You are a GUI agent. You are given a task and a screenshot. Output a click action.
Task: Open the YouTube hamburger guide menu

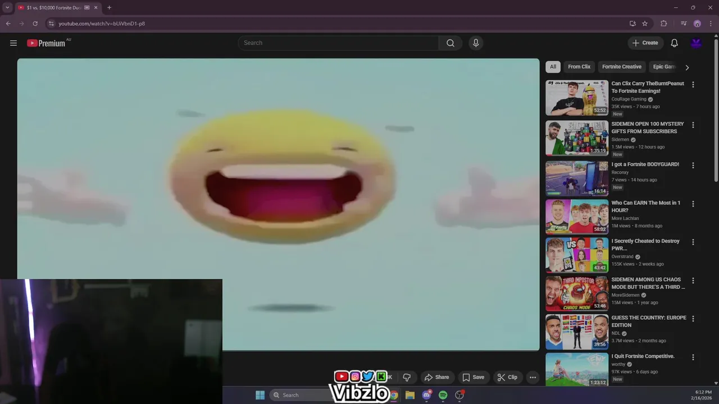click(x=13, y=43)
